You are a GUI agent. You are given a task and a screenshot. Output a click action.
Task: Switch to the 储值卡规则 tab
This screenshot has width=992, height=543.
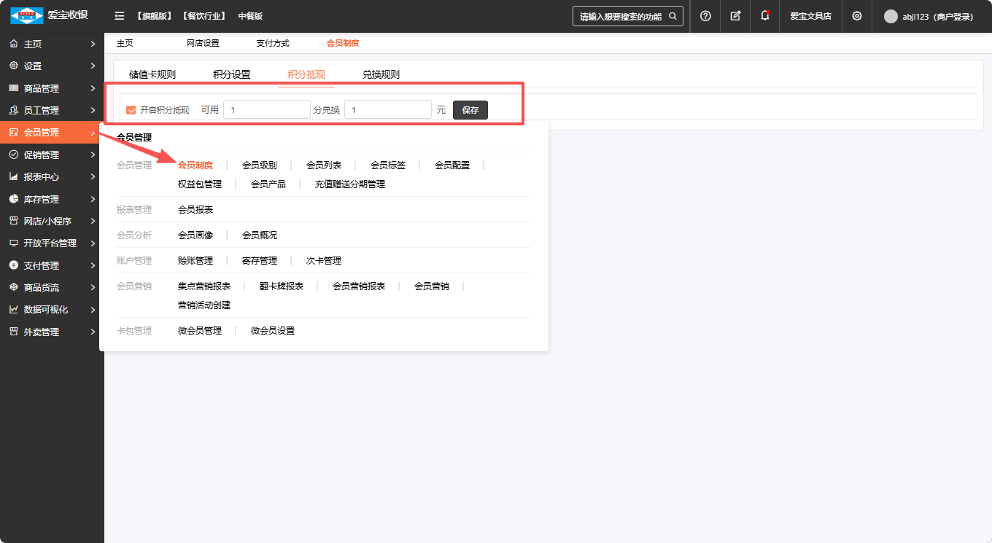(x=152, y=74)
